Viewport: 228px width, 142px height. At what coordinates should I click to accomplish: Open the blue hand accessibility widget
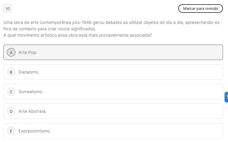coord(226,97)
